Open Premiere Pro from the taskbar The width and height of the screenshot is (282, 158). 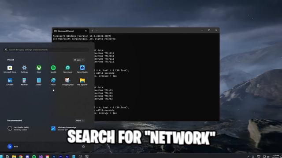pos(61,157)
